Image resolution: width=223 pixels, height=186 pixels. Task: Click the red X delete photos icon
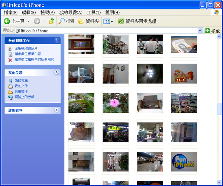10,60
